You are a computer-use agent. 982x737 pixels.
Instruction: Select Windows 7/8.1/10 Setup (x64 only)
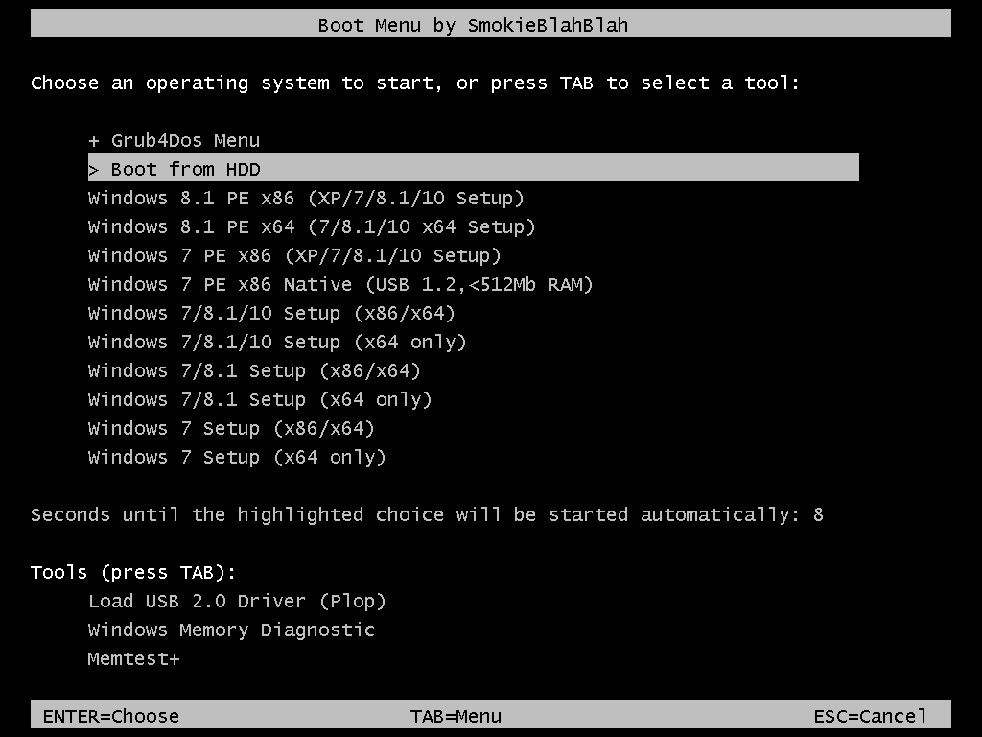click(277, 343)
